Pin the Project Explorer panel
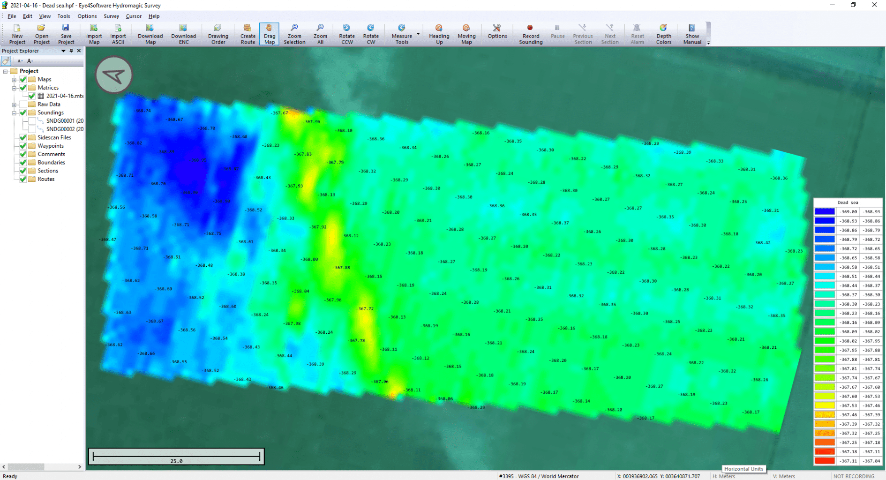This screenshot has height=480, width=886. 71,51
